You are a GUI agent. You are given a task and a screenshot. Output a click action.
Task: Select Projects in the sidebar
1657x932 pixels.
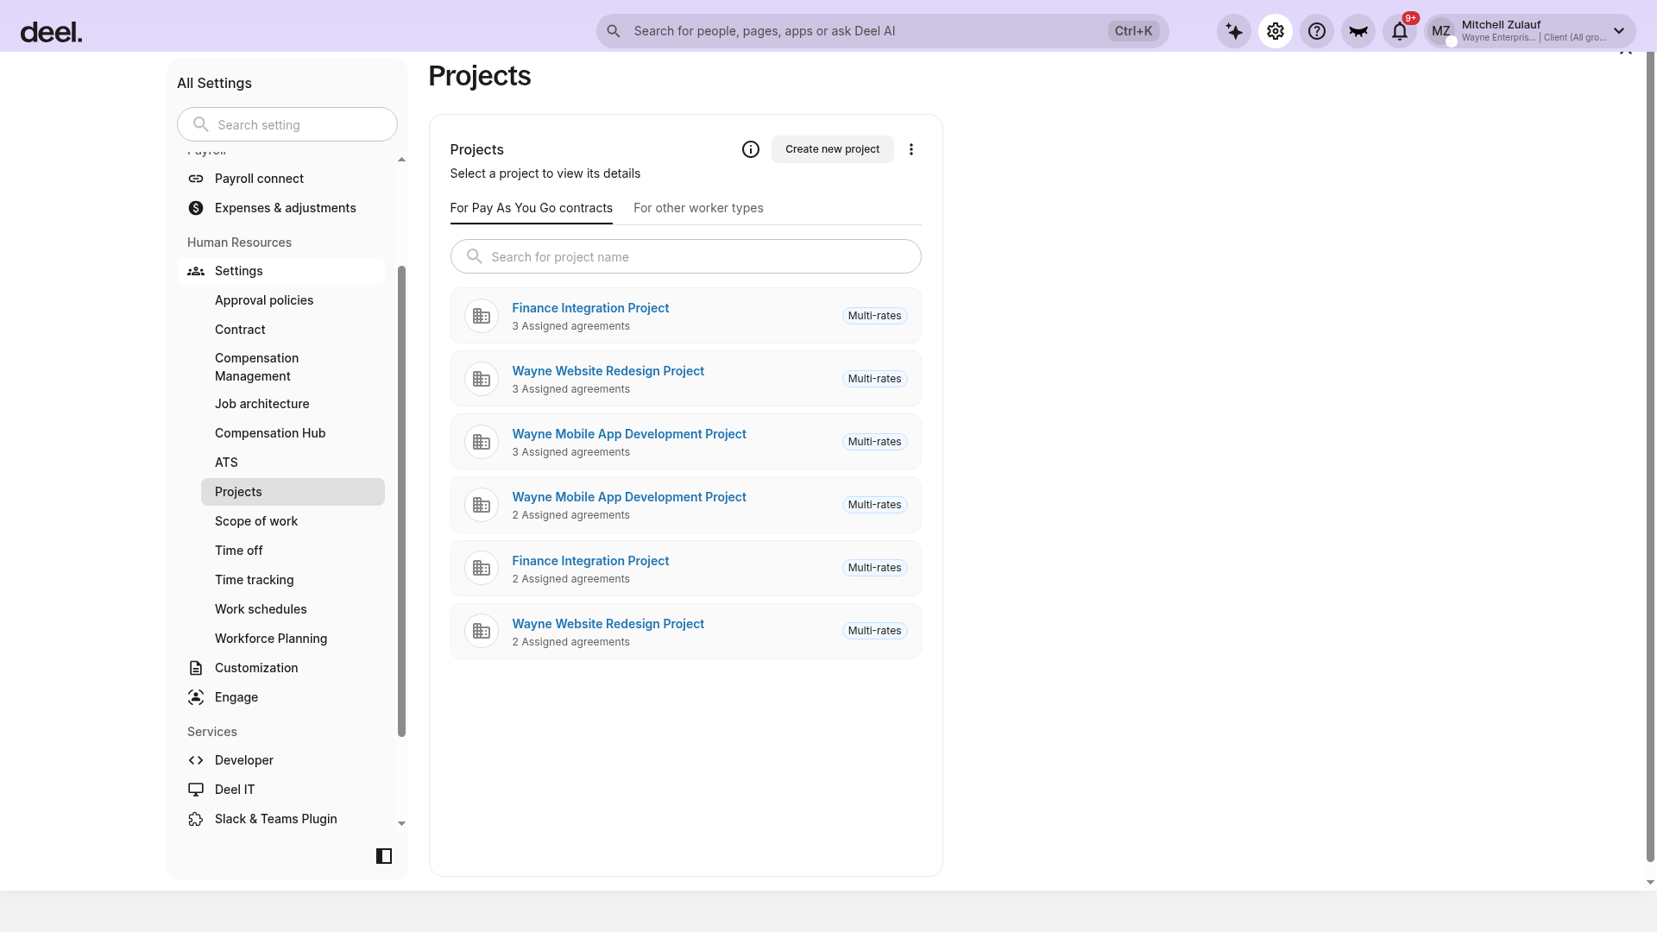293,492
